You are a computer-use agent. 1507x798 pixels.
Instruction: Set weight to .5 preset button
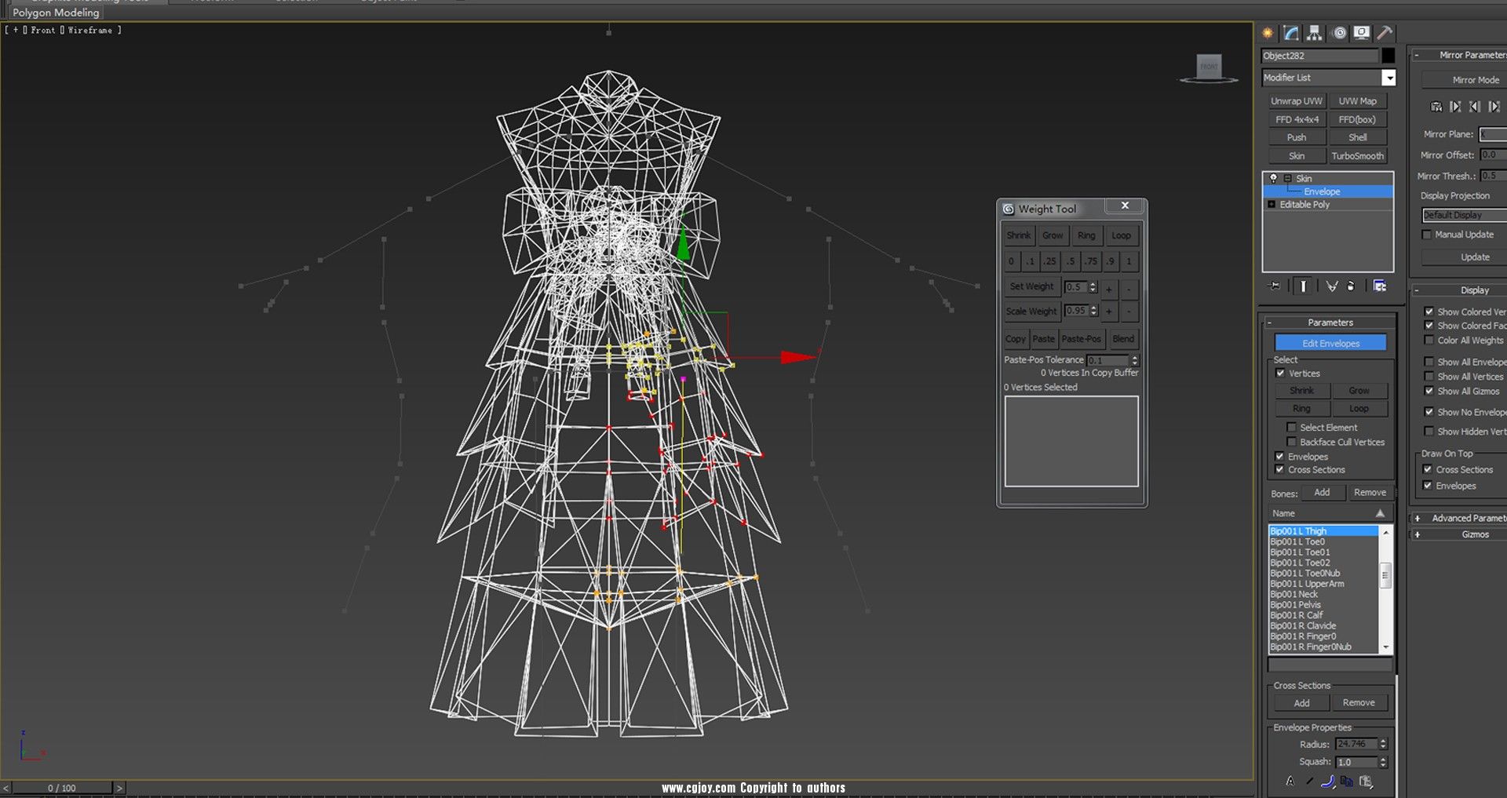click(1071, 261)
